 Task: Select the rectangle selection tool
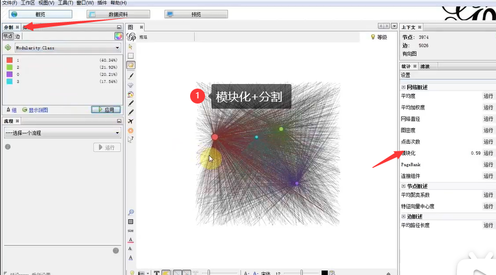[x=131, y=56]
